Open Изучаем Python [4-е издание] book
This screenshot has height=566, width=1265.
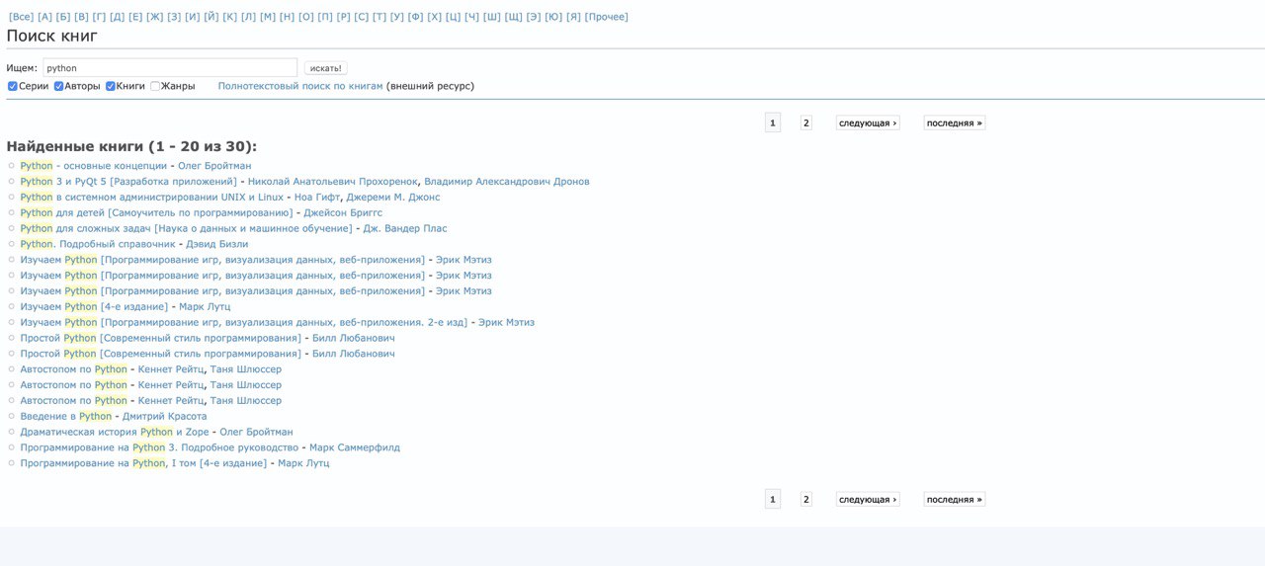94,307
